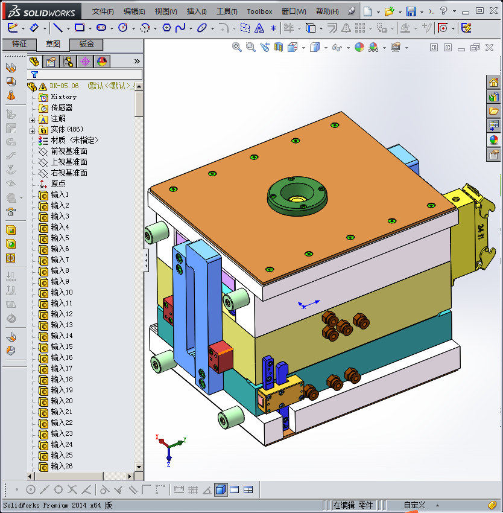Select the Ellipse sketch tool
The width and height of the screenshot is (503, 513).
click(202, 28)
